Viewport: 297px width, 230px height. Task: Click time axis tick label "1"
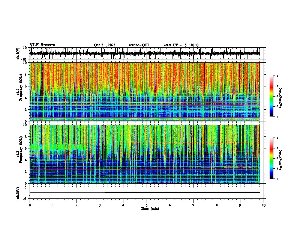53,205
